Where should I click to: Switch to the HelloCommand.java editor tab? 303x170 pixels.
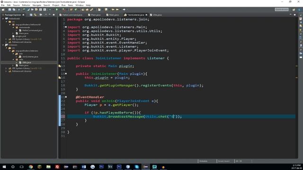tap(71, 15)
